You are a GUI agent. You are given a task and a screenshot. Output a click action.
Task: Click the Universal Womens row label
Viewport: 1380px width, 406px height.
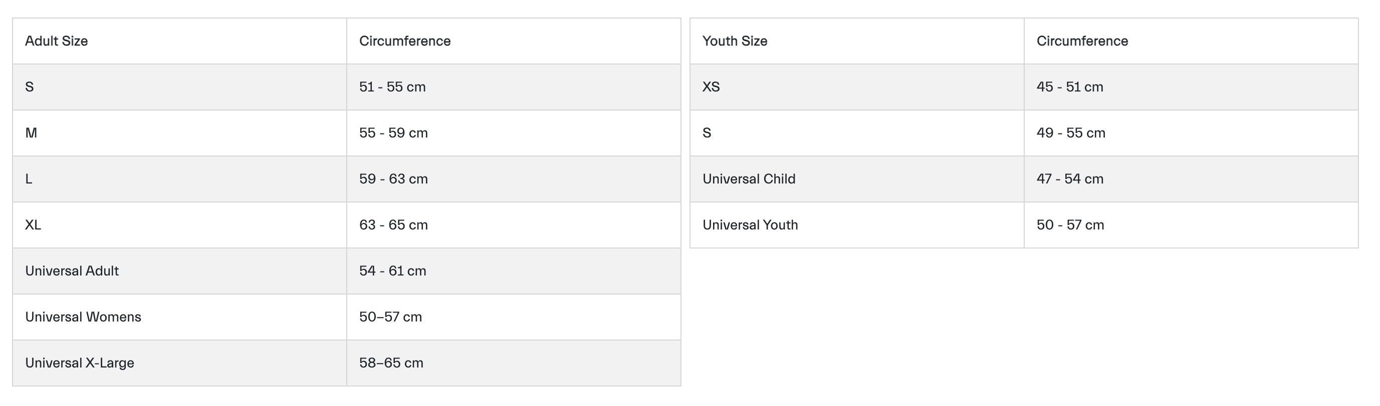[83, 317]
